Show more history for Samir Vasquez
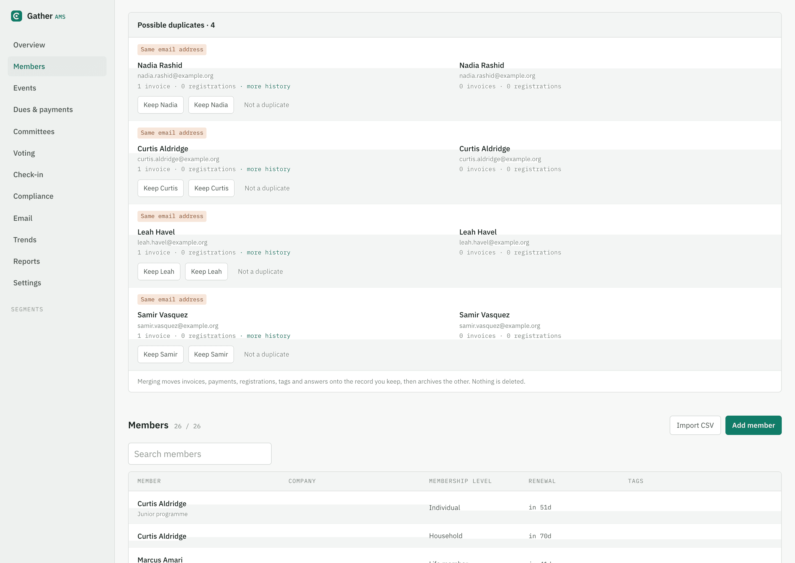The width and height of the screenshot is (795, 563). point(268,336)
